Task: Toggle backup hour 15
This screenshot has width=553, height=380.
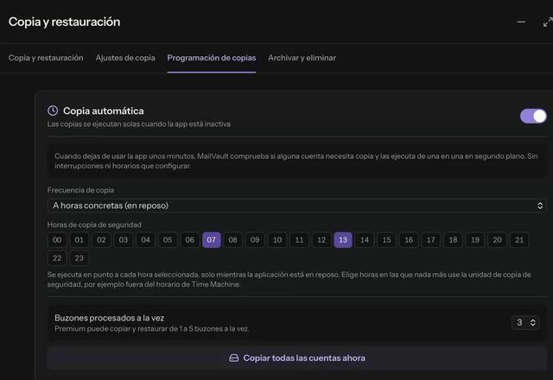Action: click(x=386, y=240)
